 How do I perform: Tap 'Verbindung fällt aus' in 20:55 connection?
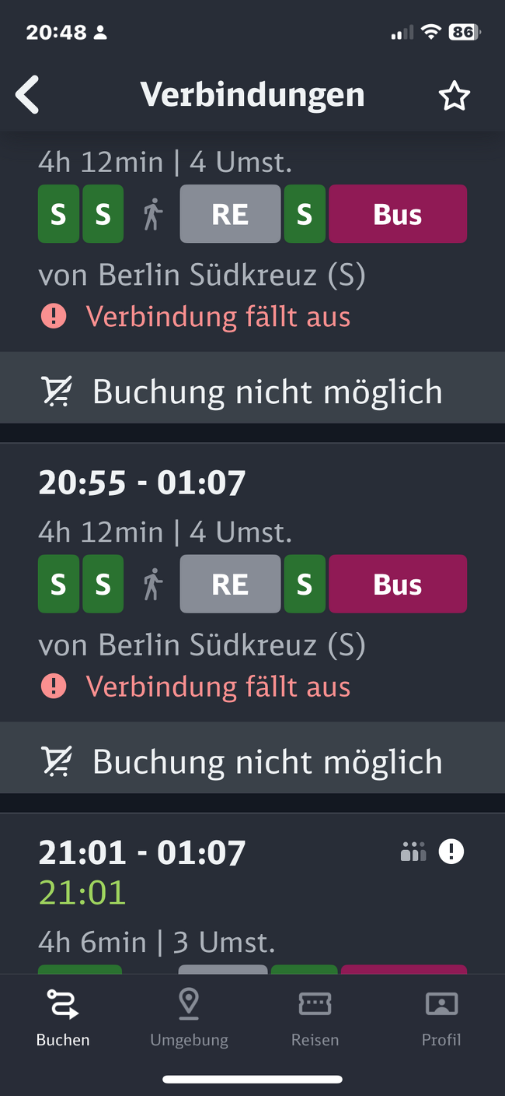[218, 687]
